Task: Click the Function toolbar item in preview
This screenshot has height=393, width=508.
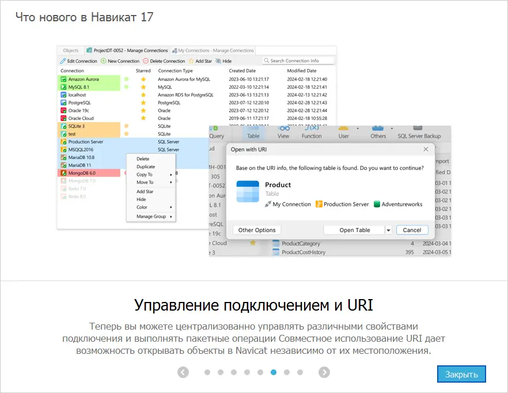Action: coord(312,133)
